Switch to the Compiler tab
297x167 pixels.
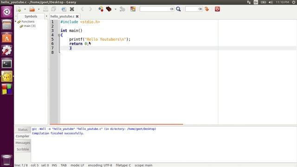coord(23,136)
